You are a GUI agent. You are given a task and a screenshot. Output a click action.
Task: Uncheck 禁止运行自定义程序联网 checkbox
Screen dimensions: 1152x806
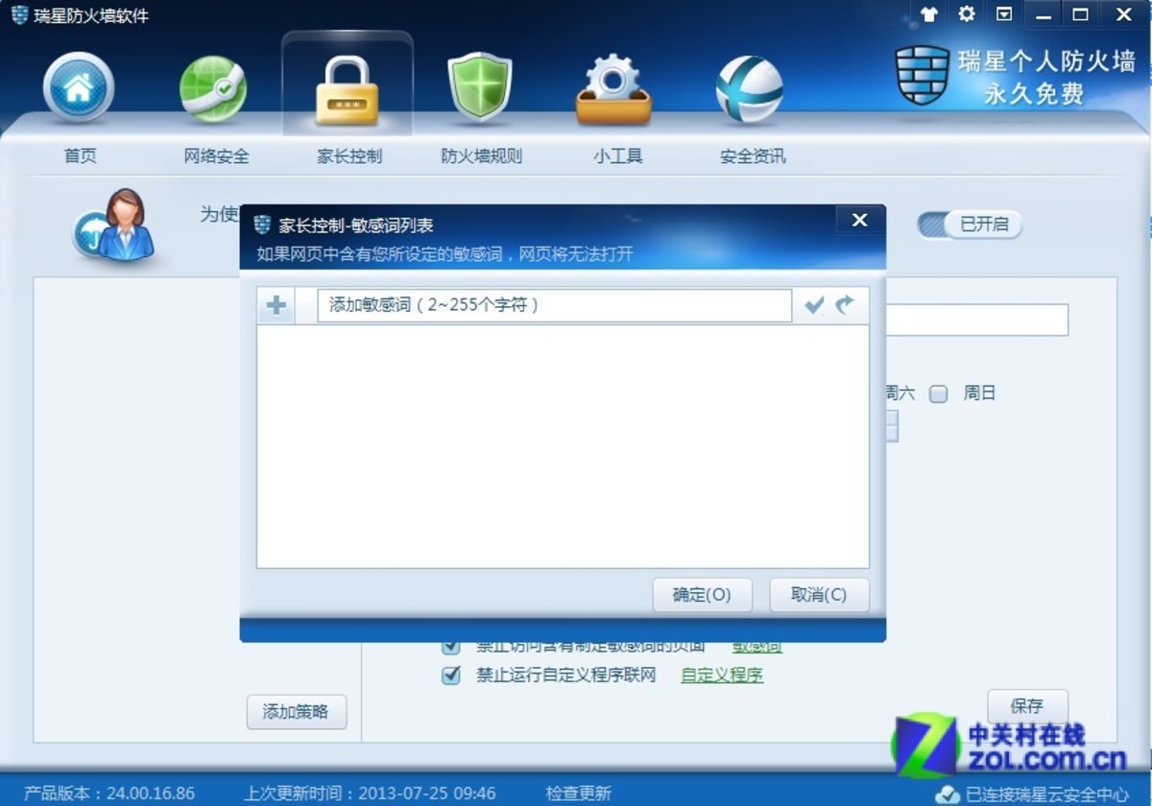tap(451, 676)
